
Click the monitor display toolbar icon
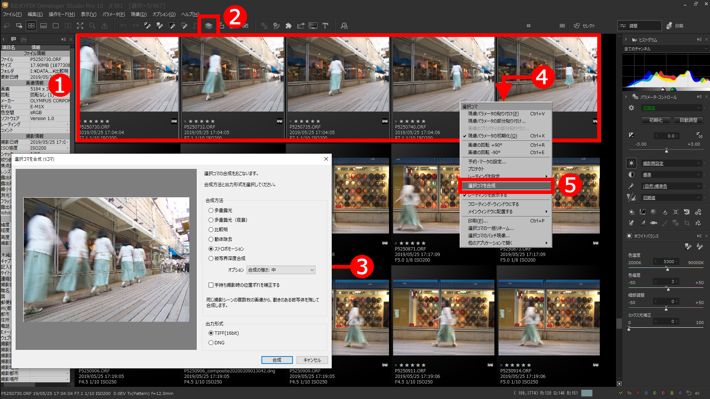click(x=313, y=26)
